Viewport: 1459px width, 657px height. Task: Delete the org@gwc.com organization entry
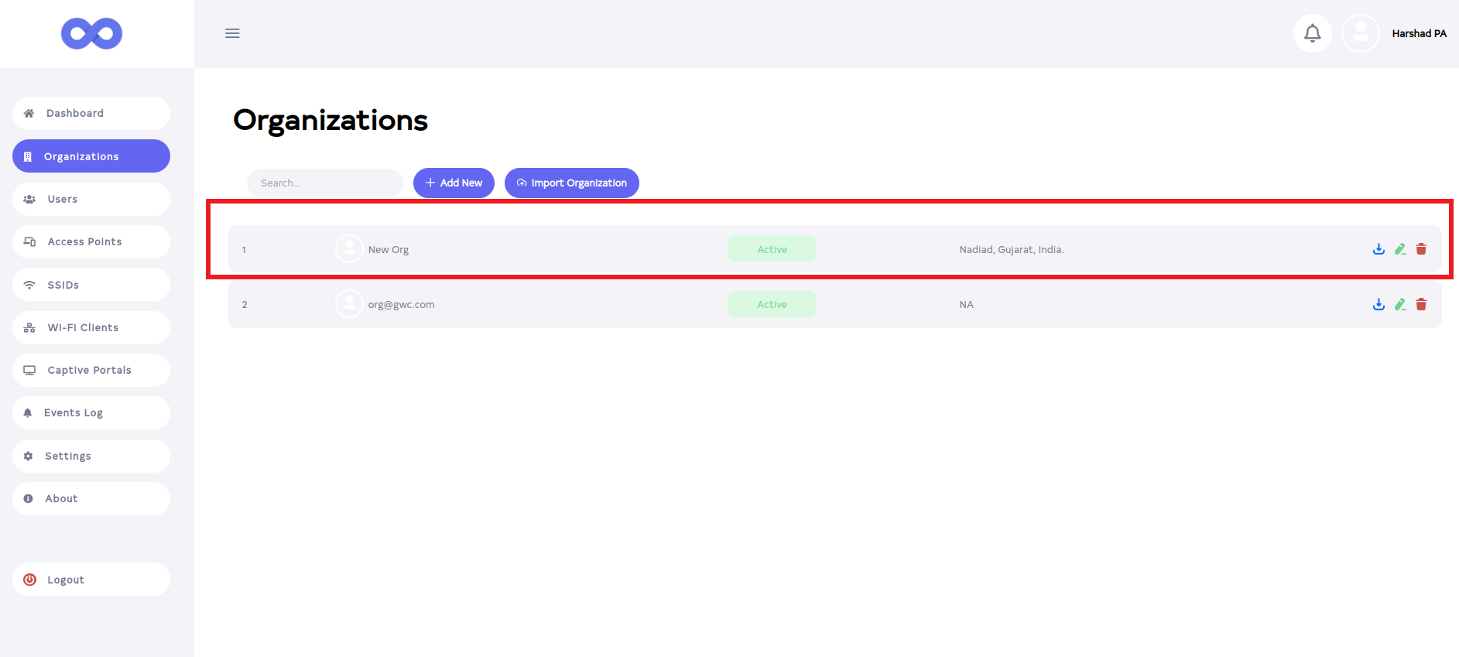click(1421, 305)
